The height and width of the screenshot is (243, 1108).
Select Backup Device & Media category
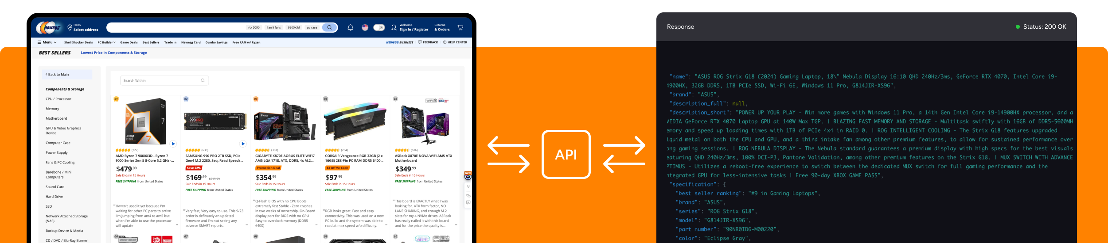tap(64, 231)
